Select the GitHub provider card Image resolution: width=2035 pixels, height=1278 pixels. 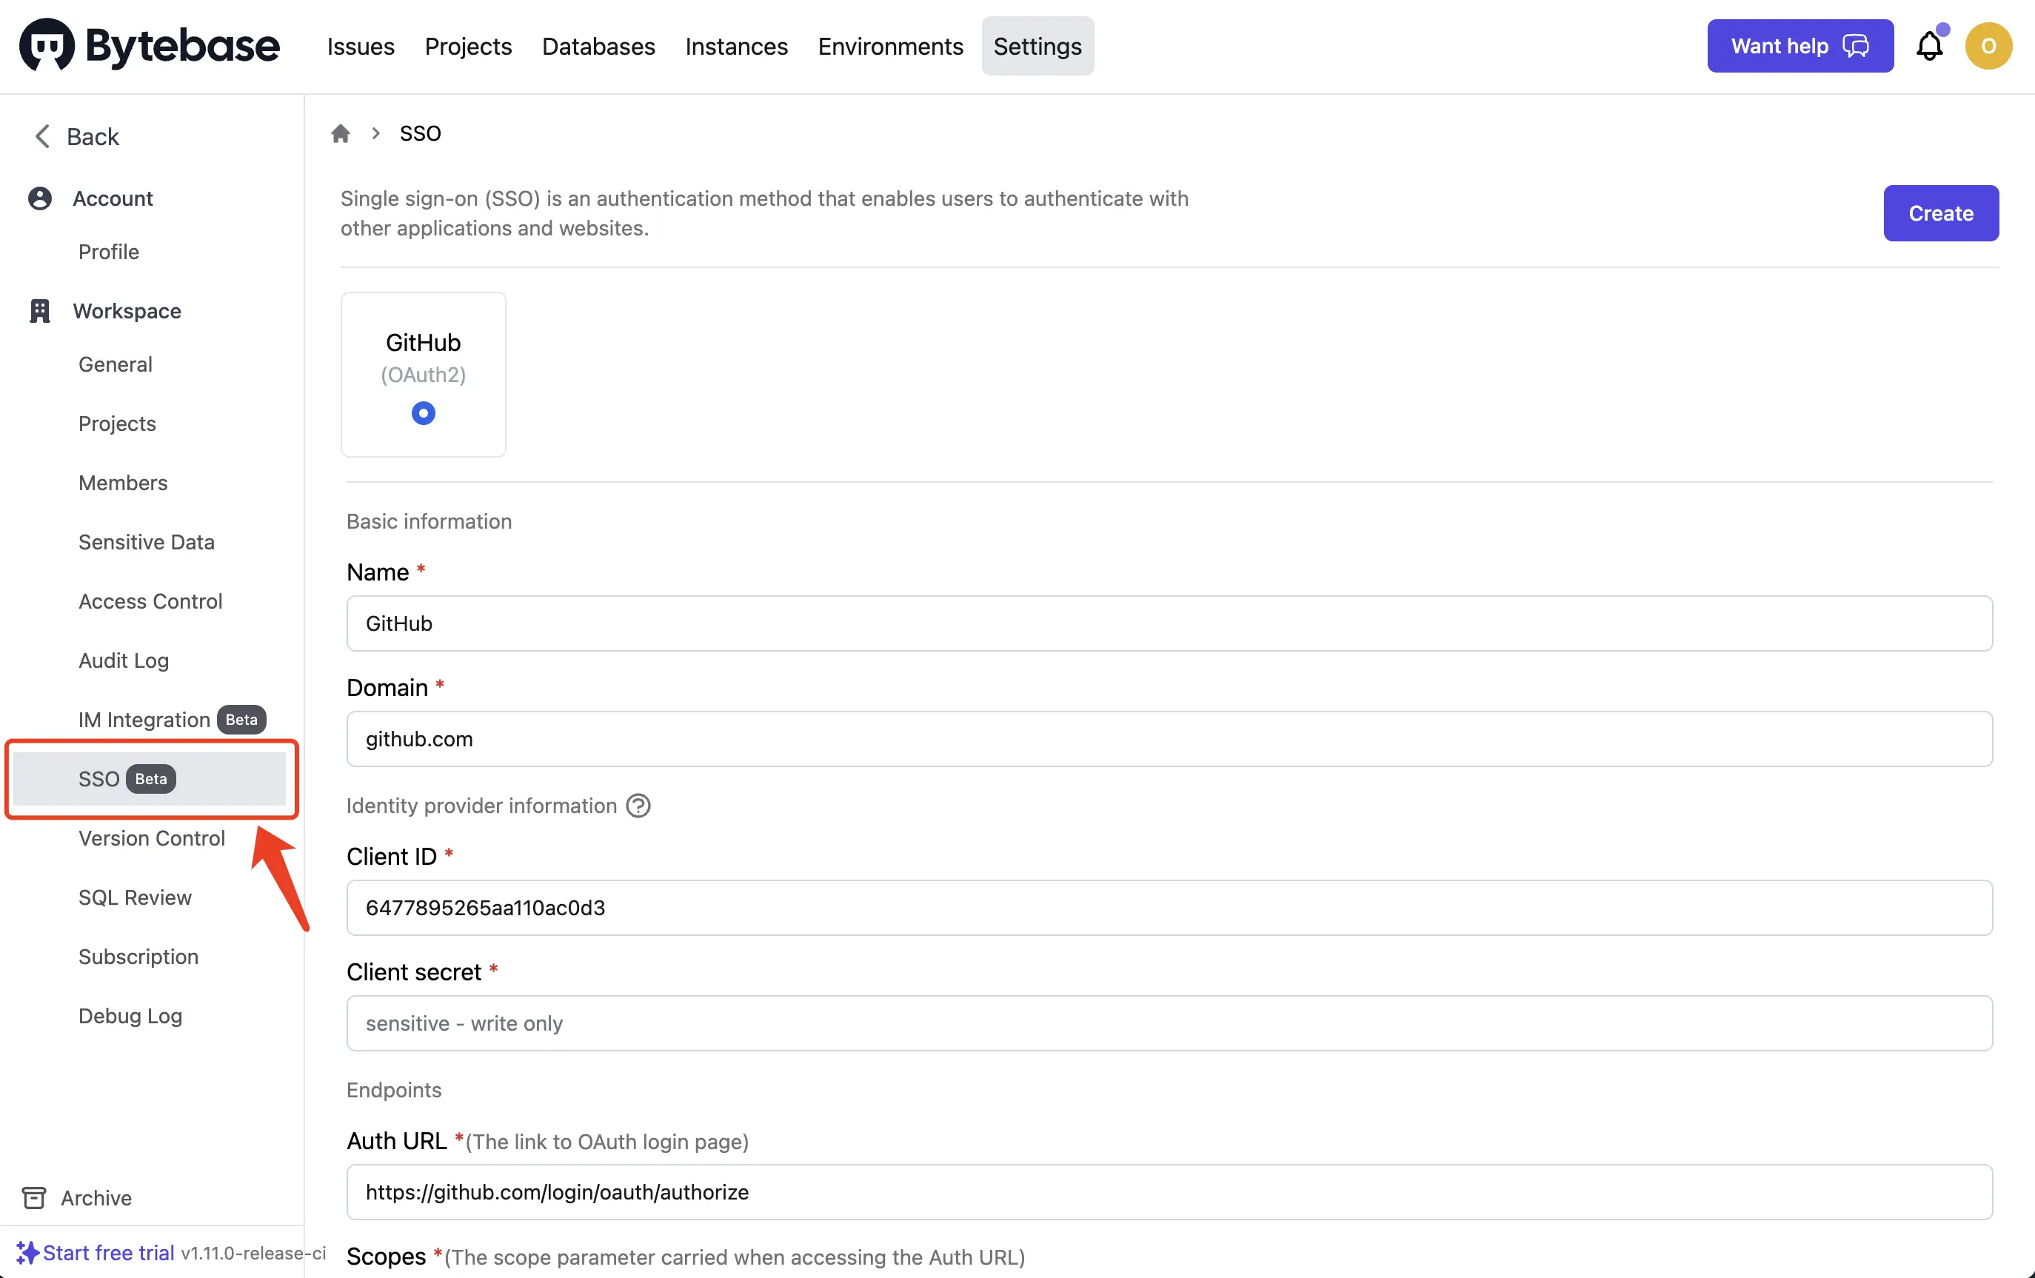point(424,375)
